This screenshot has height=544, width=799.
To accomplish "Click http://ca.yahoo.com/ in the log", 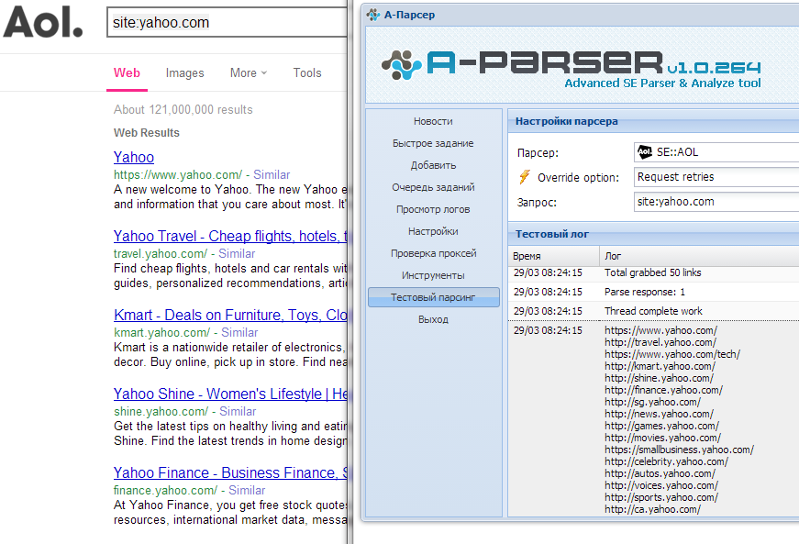I will coord(653,509).
